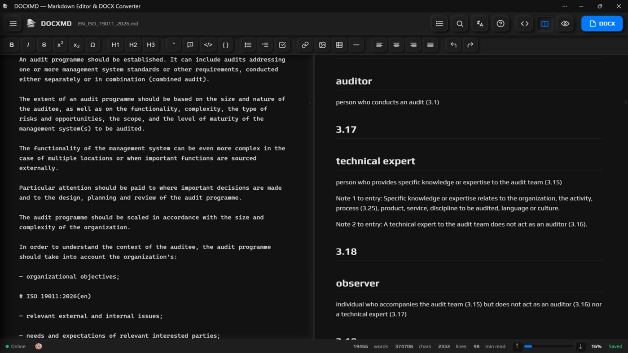Insert an image
The width and height of the screenshot is (628, 353).
(x=322, y=45)
